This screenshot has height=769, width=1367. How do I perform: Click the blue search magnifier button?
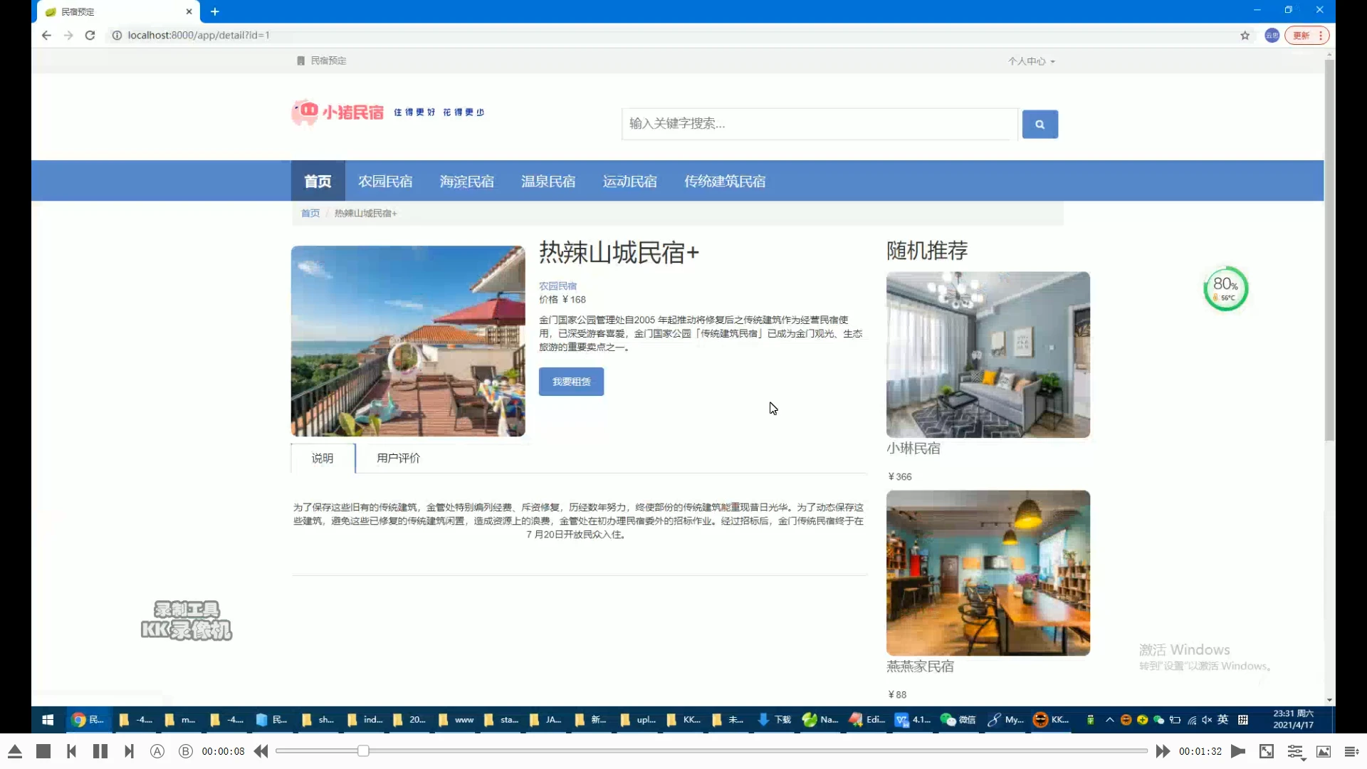pos(1039,124)
